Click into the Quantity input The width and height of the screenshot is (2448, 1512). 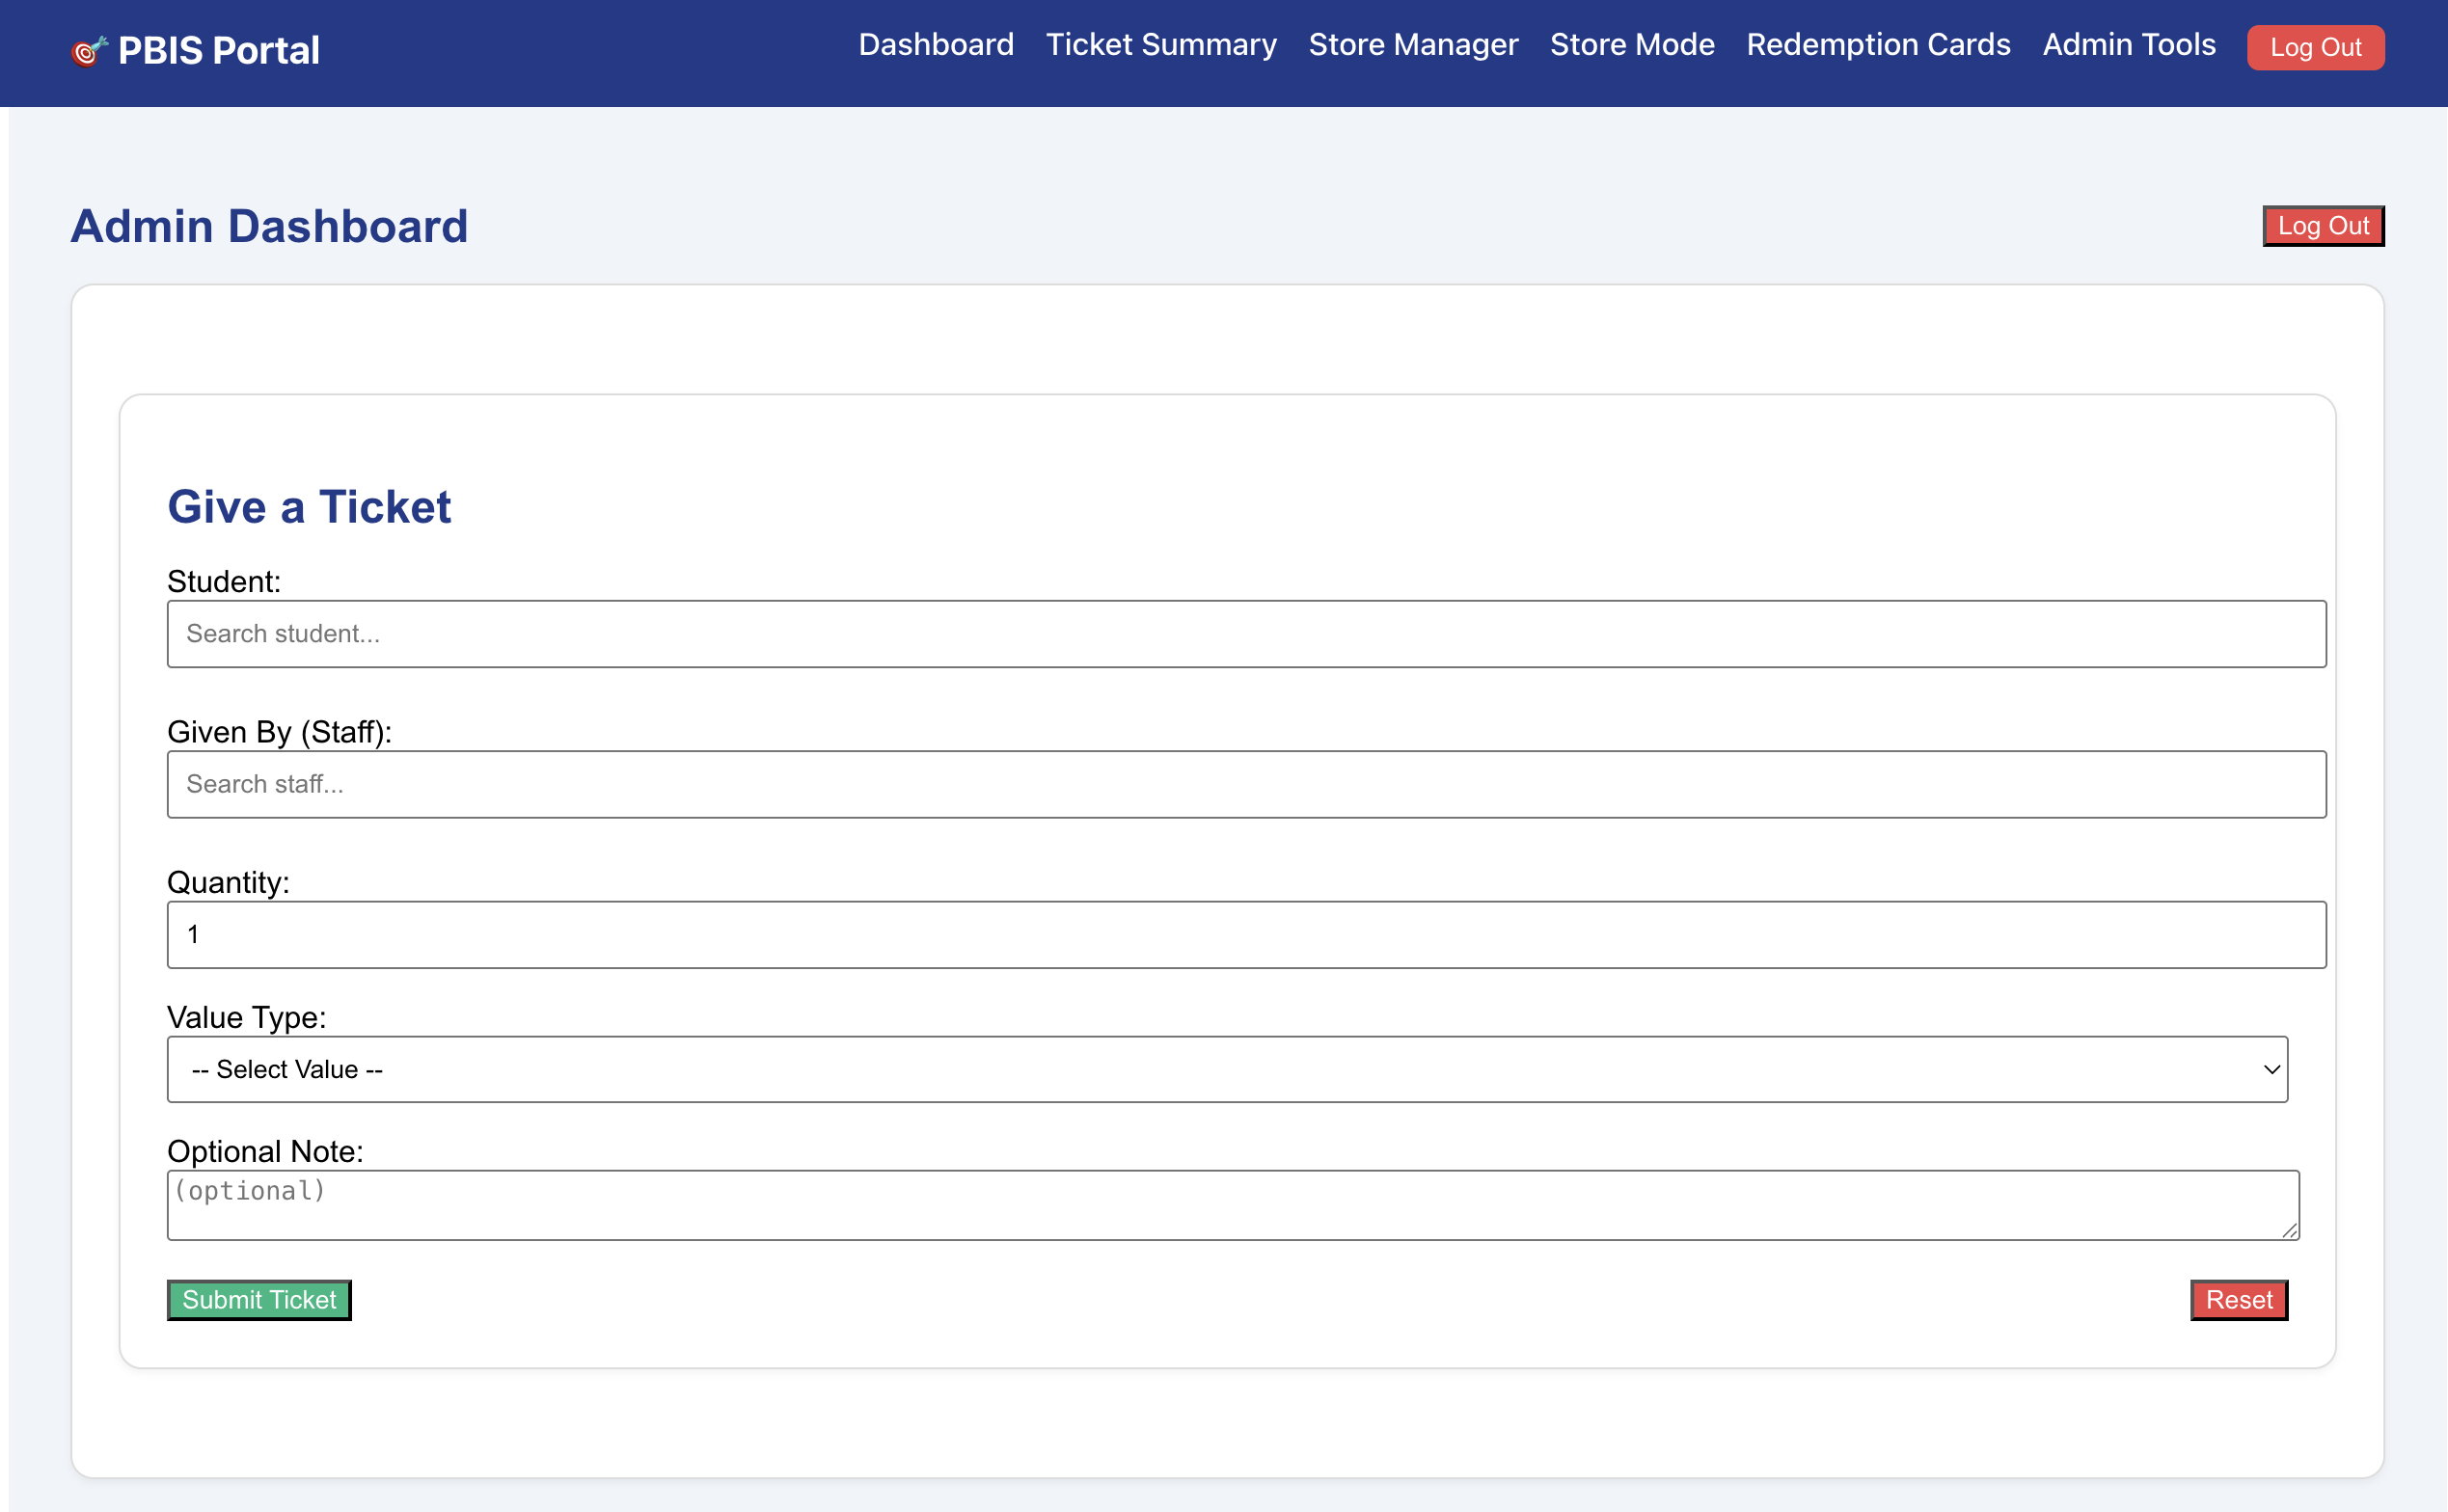pyautogui.click(x=1246, y=935)
